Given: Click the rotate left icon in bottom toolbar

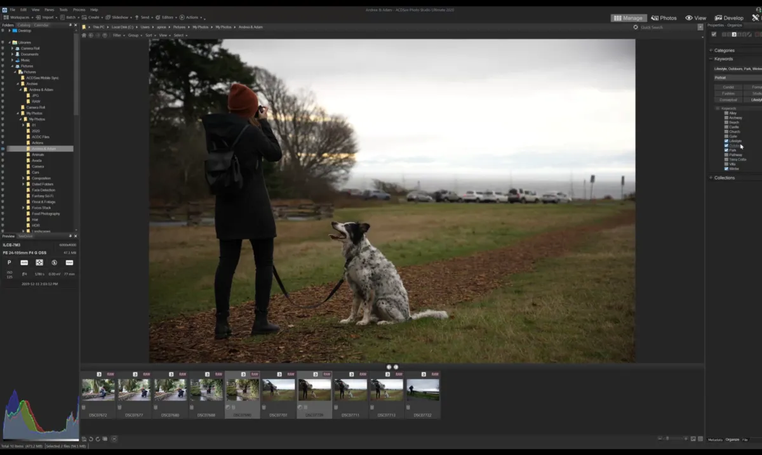Looking at the screenshot, I should [90, 439].
